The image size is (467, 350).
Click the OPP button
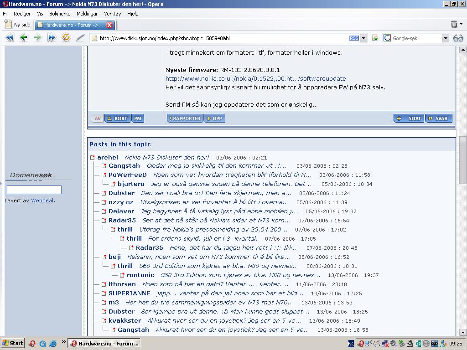pyautogui.click(x=214, y=118)
